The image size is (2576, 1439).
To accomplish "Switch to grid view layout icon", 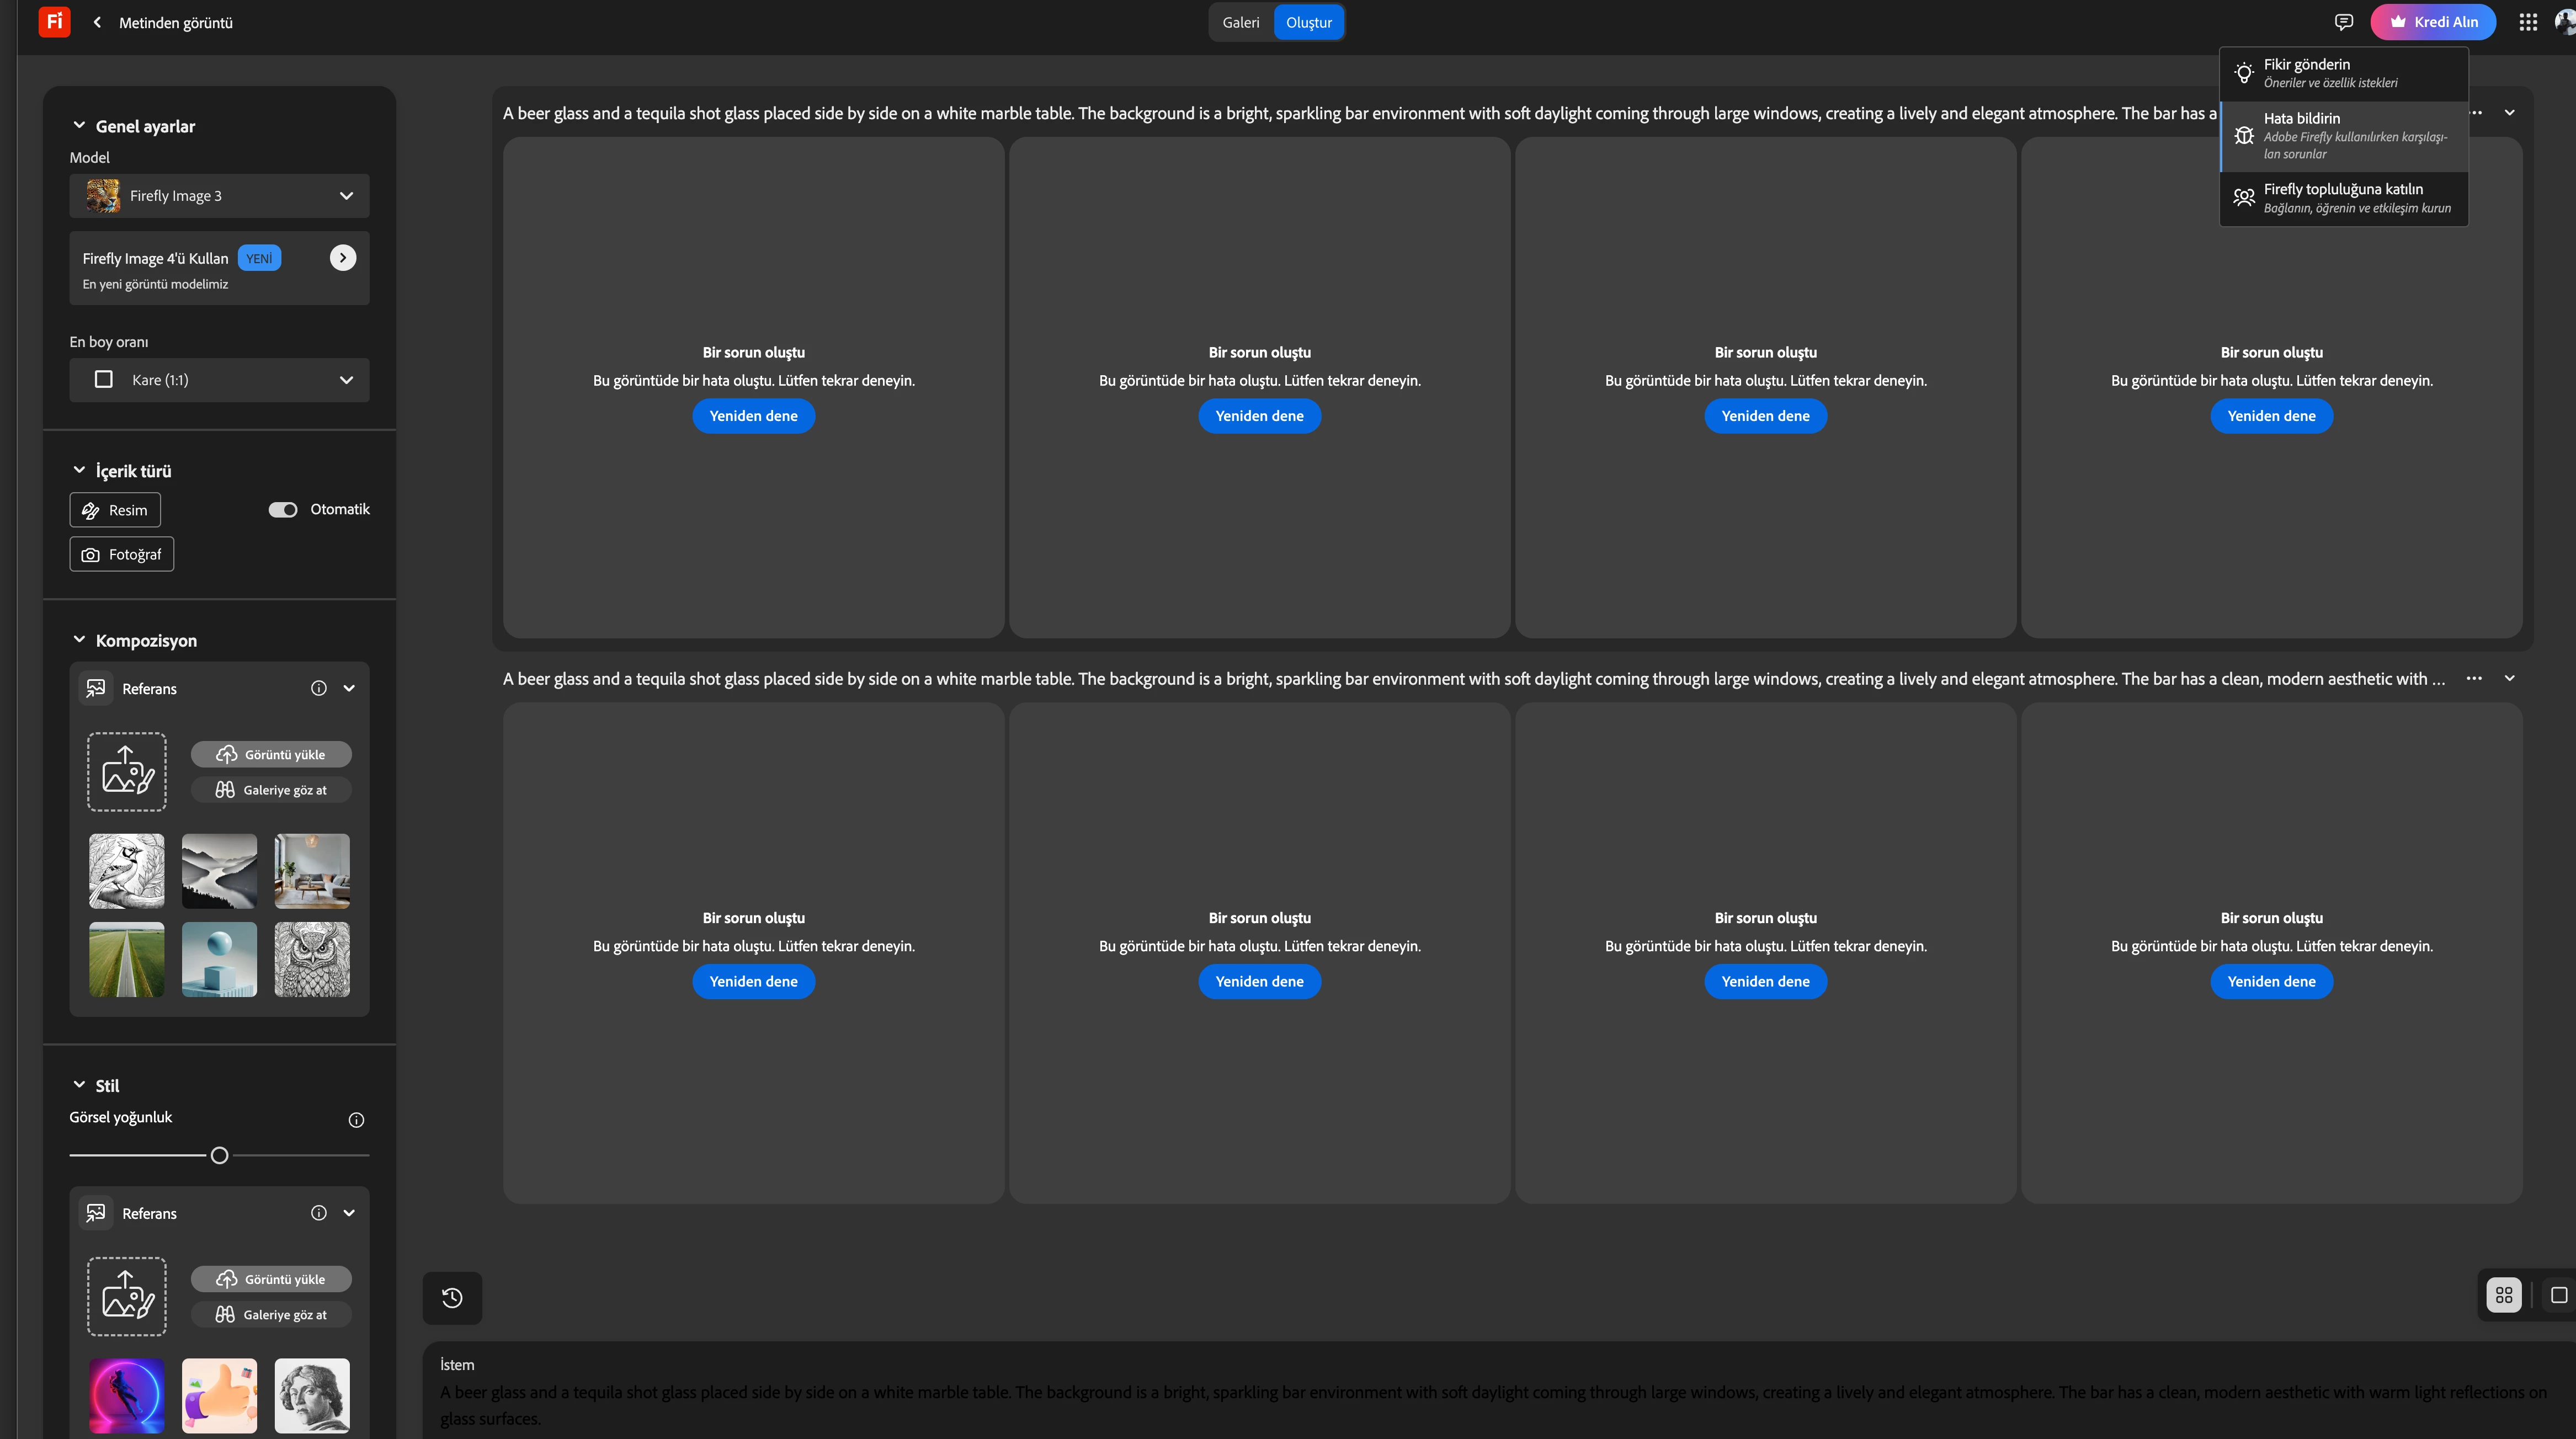I will 2503,1295.
